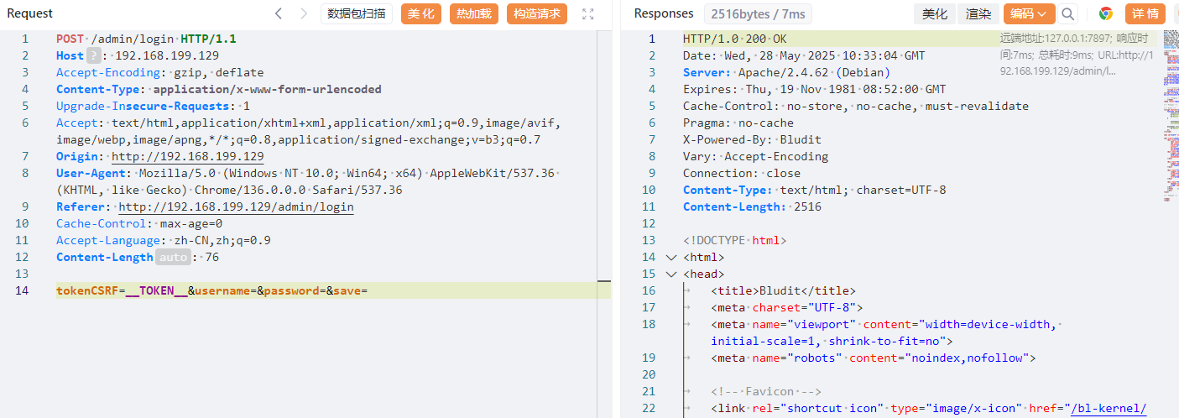1179x418 pixels.
Task: Click HTTP/1.0 200 OK status line
Action: pyautogui.click(x=735, y=39)
